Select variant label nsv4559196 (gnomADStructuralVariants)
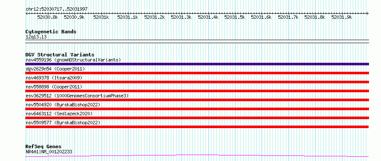This screenshot has height=161, width=381. pos(73,60)
